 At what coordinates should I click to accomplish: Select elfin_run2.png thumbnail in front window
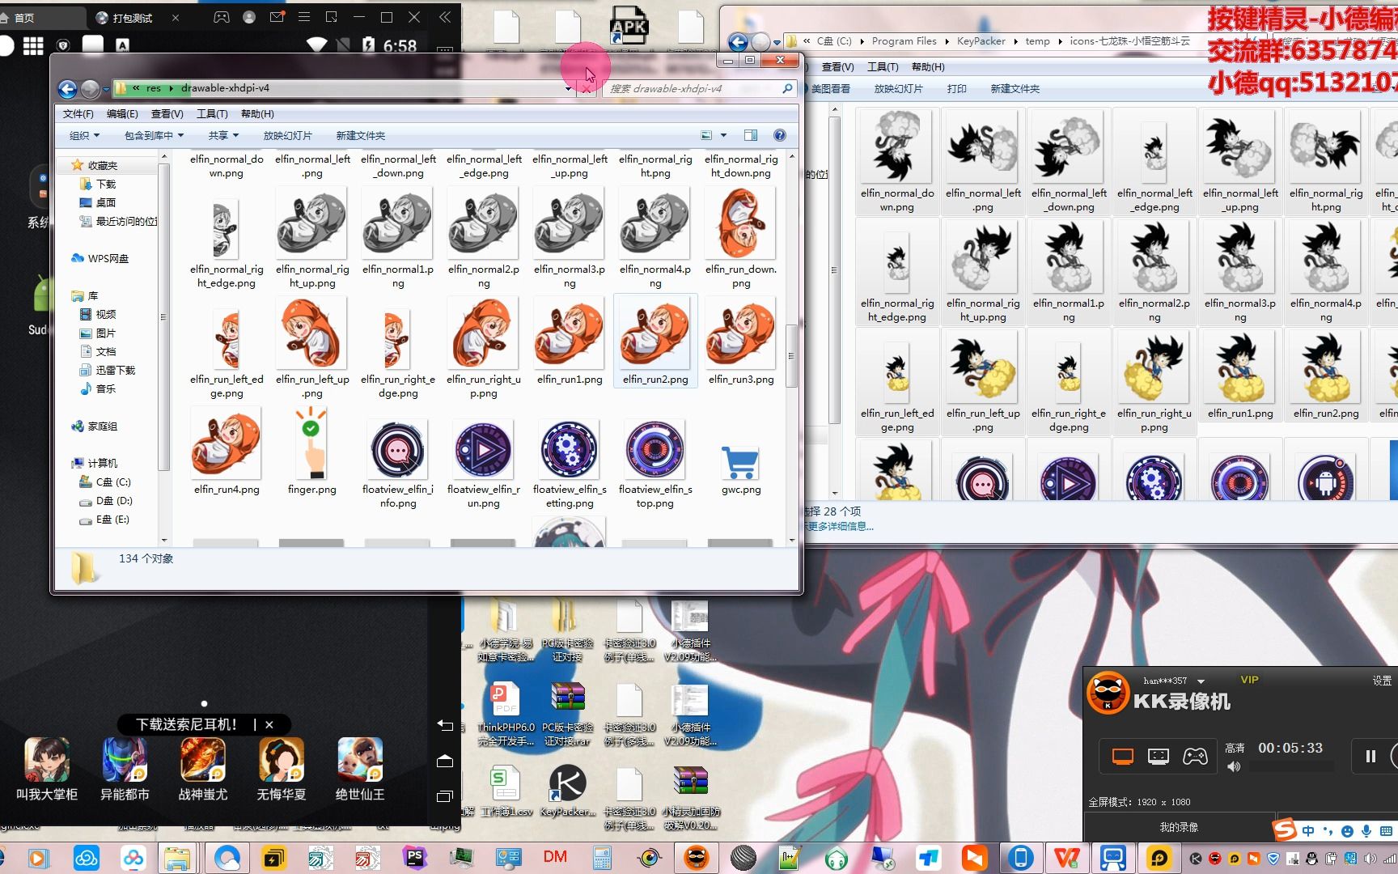click(x=655, y=341)
